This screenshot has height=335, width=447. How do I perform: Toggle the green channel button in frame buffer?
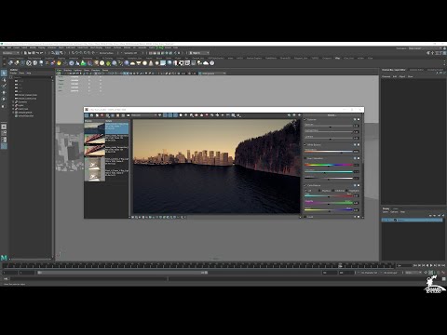click(170, 115)
